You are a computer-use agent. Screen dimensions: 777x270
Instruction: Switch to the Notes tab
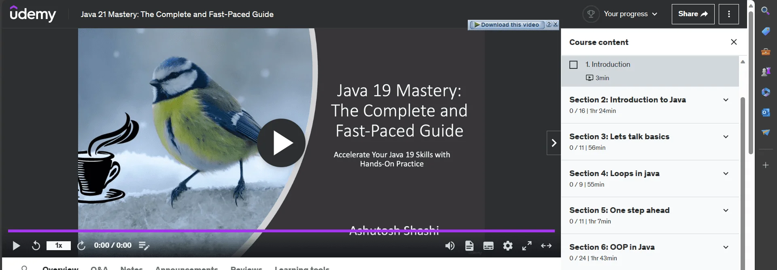132,268
